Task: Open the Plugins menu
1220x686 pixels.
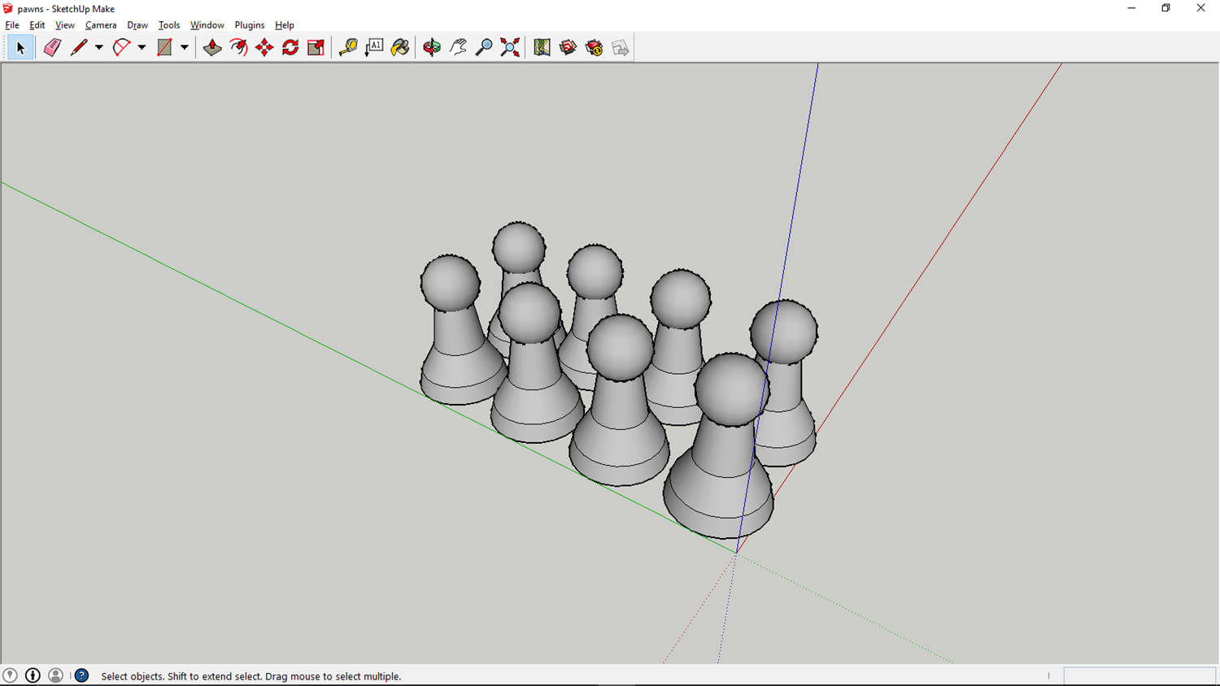Action: pos(249,24)
